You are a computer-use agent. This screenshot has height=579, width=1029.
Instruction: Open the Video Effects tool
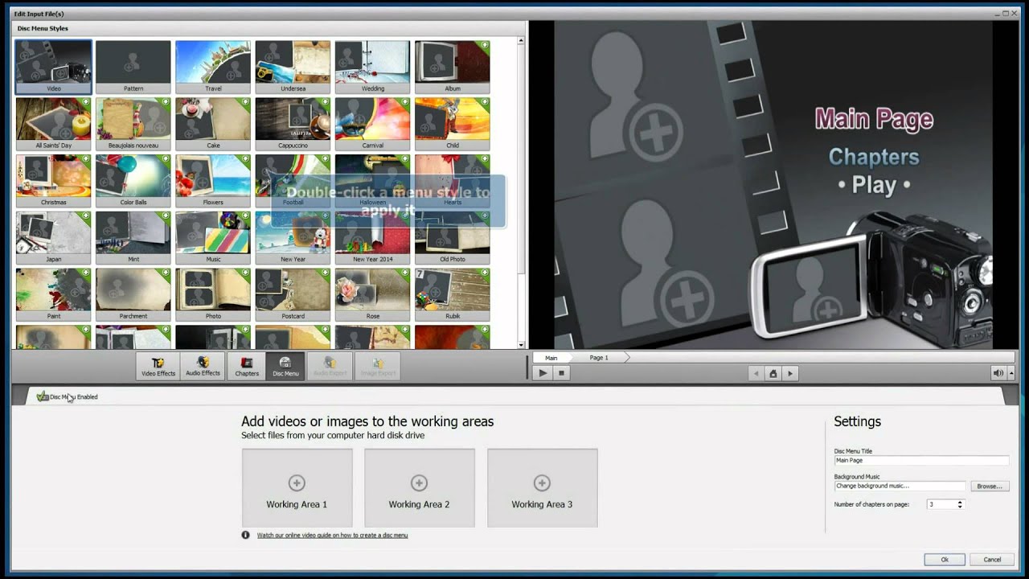click(x=158, y=366)
